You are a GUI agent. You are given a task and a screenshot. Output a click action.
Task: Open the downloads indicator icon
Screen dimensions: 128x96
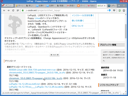(119, 10)
